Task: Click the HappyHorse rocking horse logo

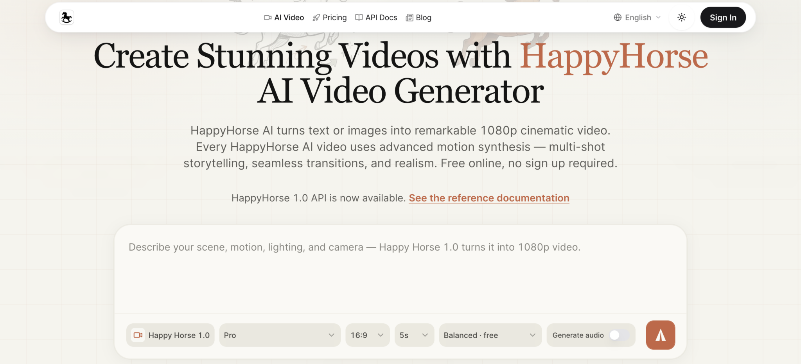Action: 66,18
